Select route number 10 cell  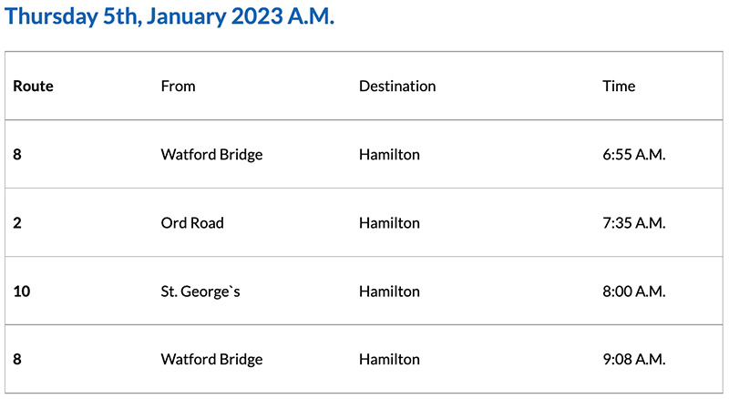click(x=22, y=292)
